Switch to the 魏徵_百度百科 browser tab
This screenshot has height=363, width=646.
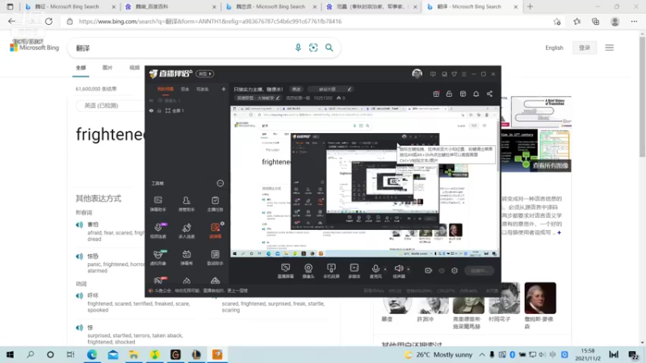pyautogui.click(x=170, y=6)
